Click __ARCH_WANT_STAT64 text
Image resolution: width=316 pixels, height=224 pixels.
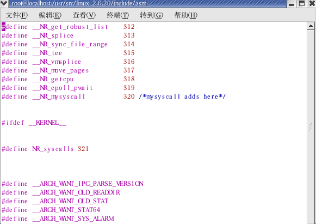coord(66,210)
